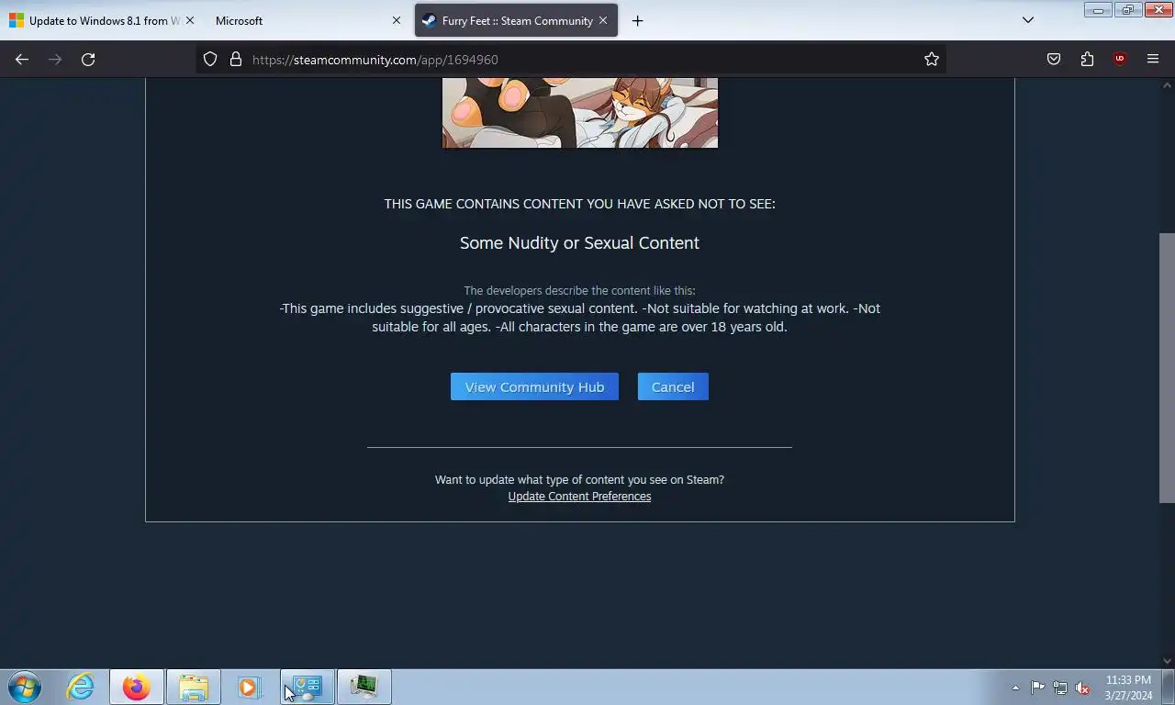Open Windows Media Player taskbar icon
This screenshot has width=1175, height=705.
tap(248, 687)
